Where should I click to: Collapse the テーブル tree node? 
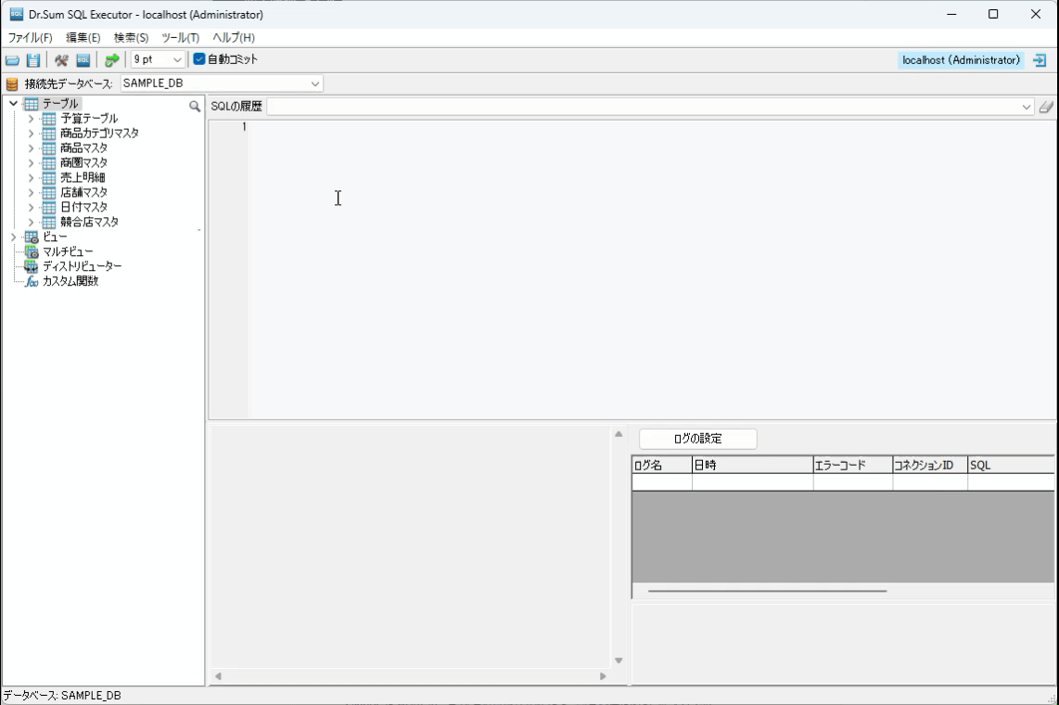(13, 104)
